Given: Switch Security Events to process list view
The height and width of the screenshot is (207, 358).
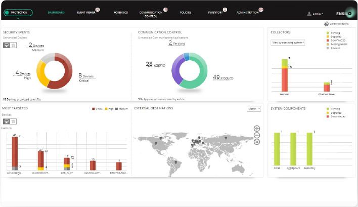Looking at the screenshot, I should (13, 45).
